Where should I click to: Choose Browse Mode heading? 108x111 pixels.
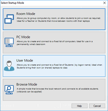[27, 84]
